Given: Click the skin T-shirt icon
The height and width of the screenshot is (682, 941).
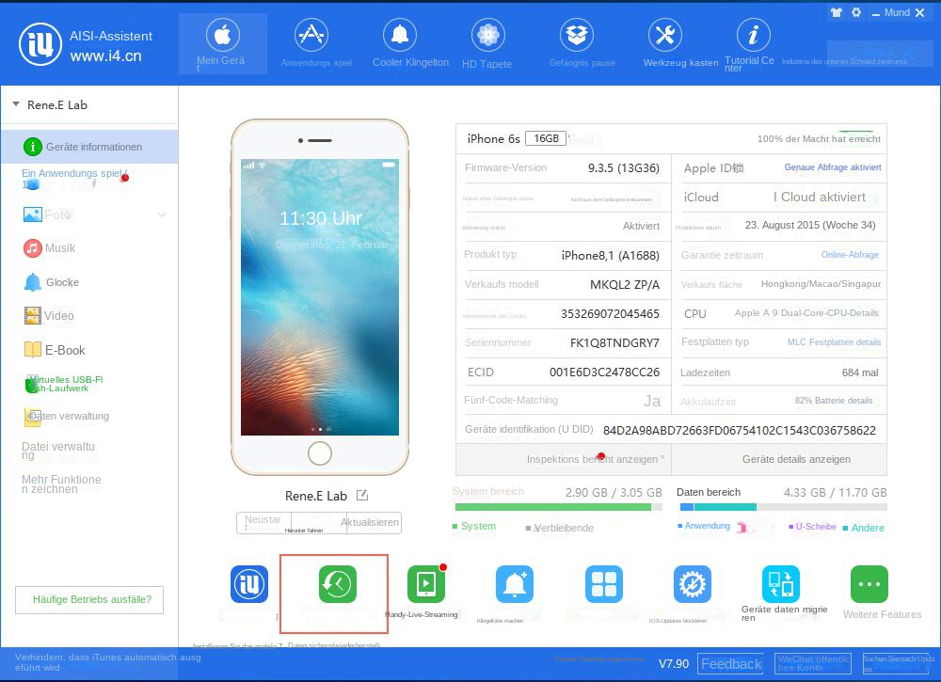Looking at the screenshot, I should pos(836,12).
